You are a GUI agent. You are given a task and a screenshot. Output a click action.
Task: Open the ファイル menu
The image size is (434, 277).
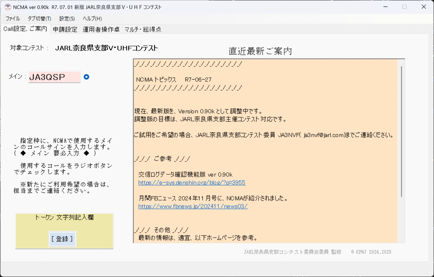tap(12, 19)
